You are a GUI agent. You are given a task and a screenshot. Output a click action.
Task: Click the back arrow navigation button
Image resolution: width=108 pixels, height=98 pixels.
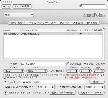[4, 6]
